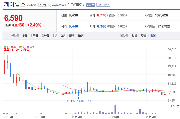Click the 거래량 value 107,426
Viewport: 180px width, 119px height.
pos(161,15)
